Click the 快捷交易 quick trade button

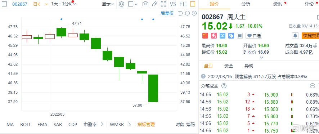pyautogui.click(x=310, y=36)
